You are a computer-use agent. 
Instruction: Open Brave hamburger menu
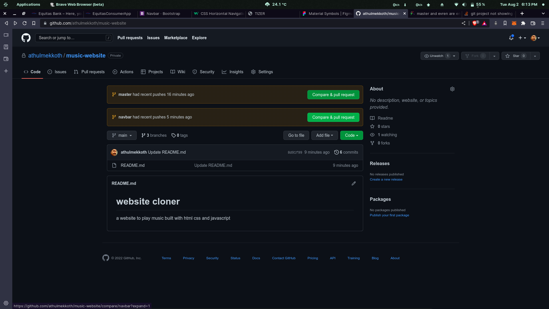point(543,23)
